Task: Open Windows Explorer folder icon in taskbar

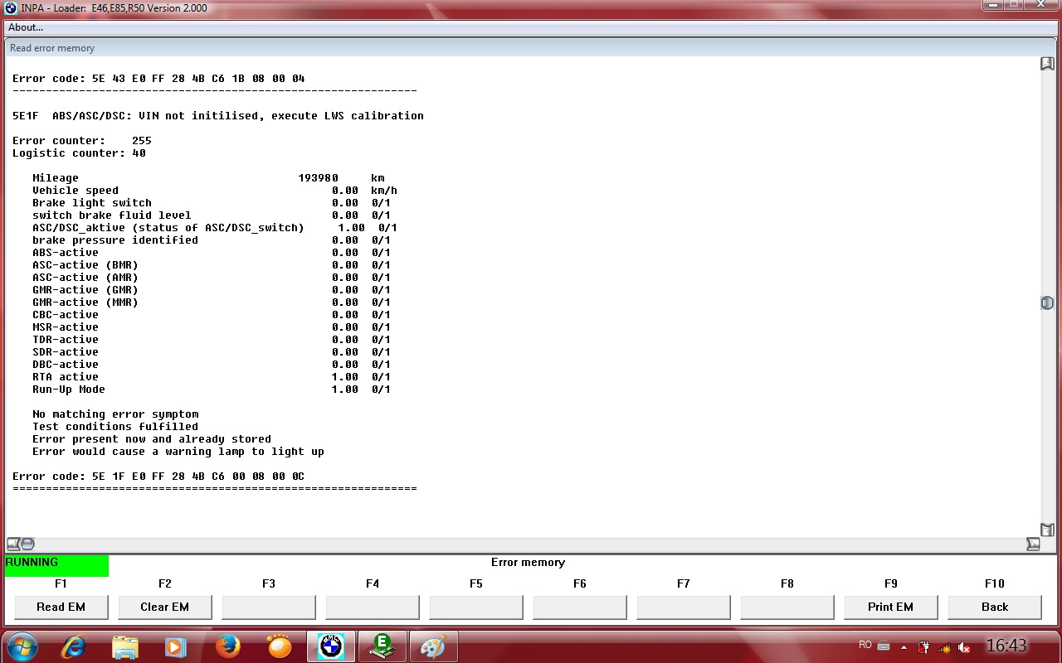Action: (x=125, y=646)
